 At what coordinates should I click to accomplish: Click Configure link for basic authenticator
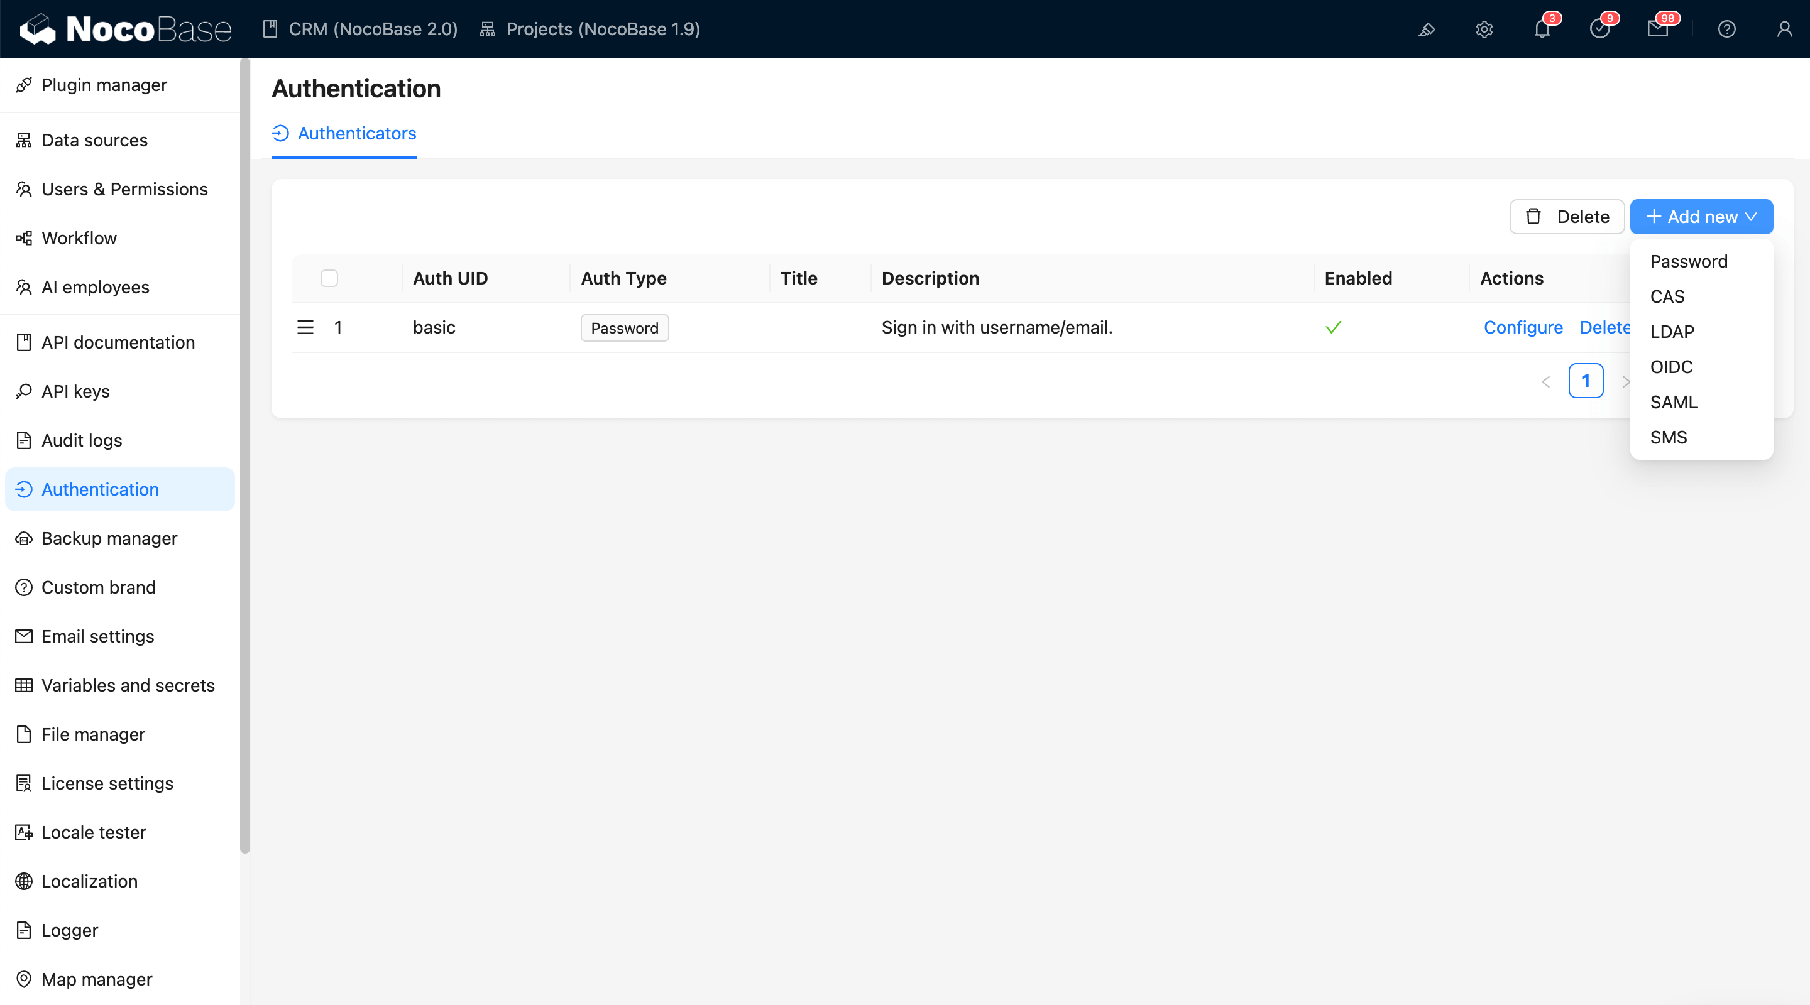[1523, 327]
